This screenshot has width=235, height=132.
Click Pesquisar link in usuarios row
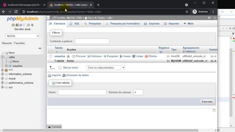pos(111,56)
